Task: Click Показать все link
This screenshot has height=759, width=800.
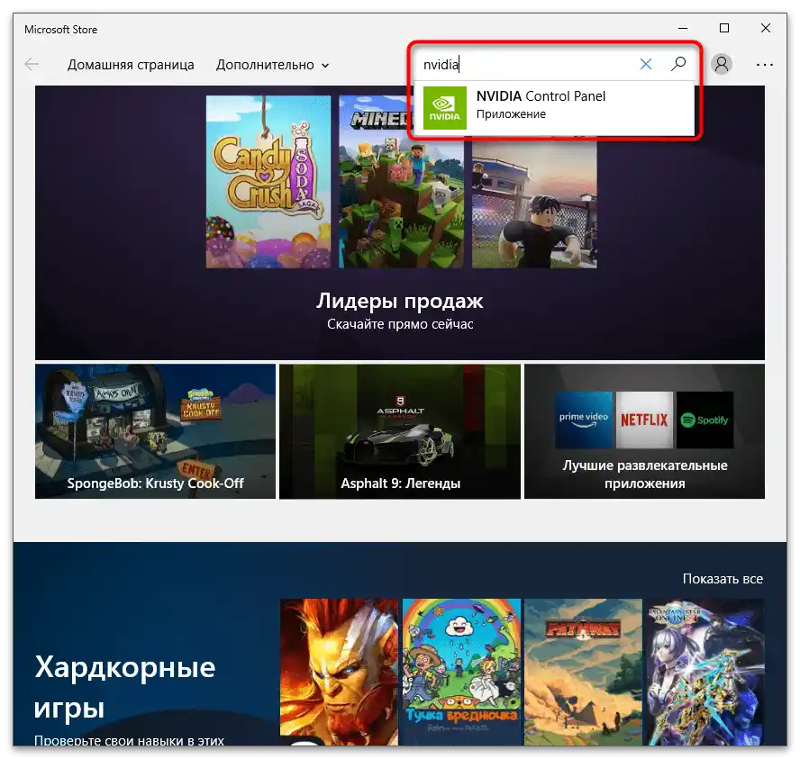Action: tap(723, 579)
